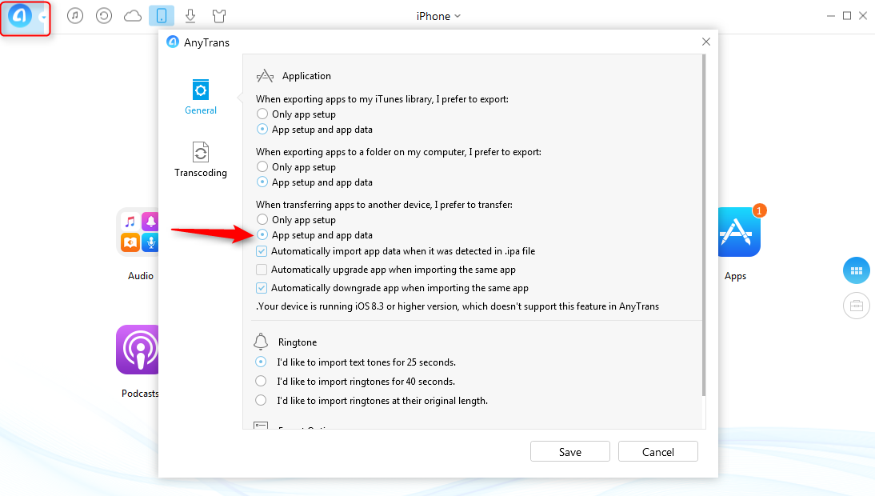Click the Ringtone bell icon
Screen dimensions: 875x496
coord(261,342)
